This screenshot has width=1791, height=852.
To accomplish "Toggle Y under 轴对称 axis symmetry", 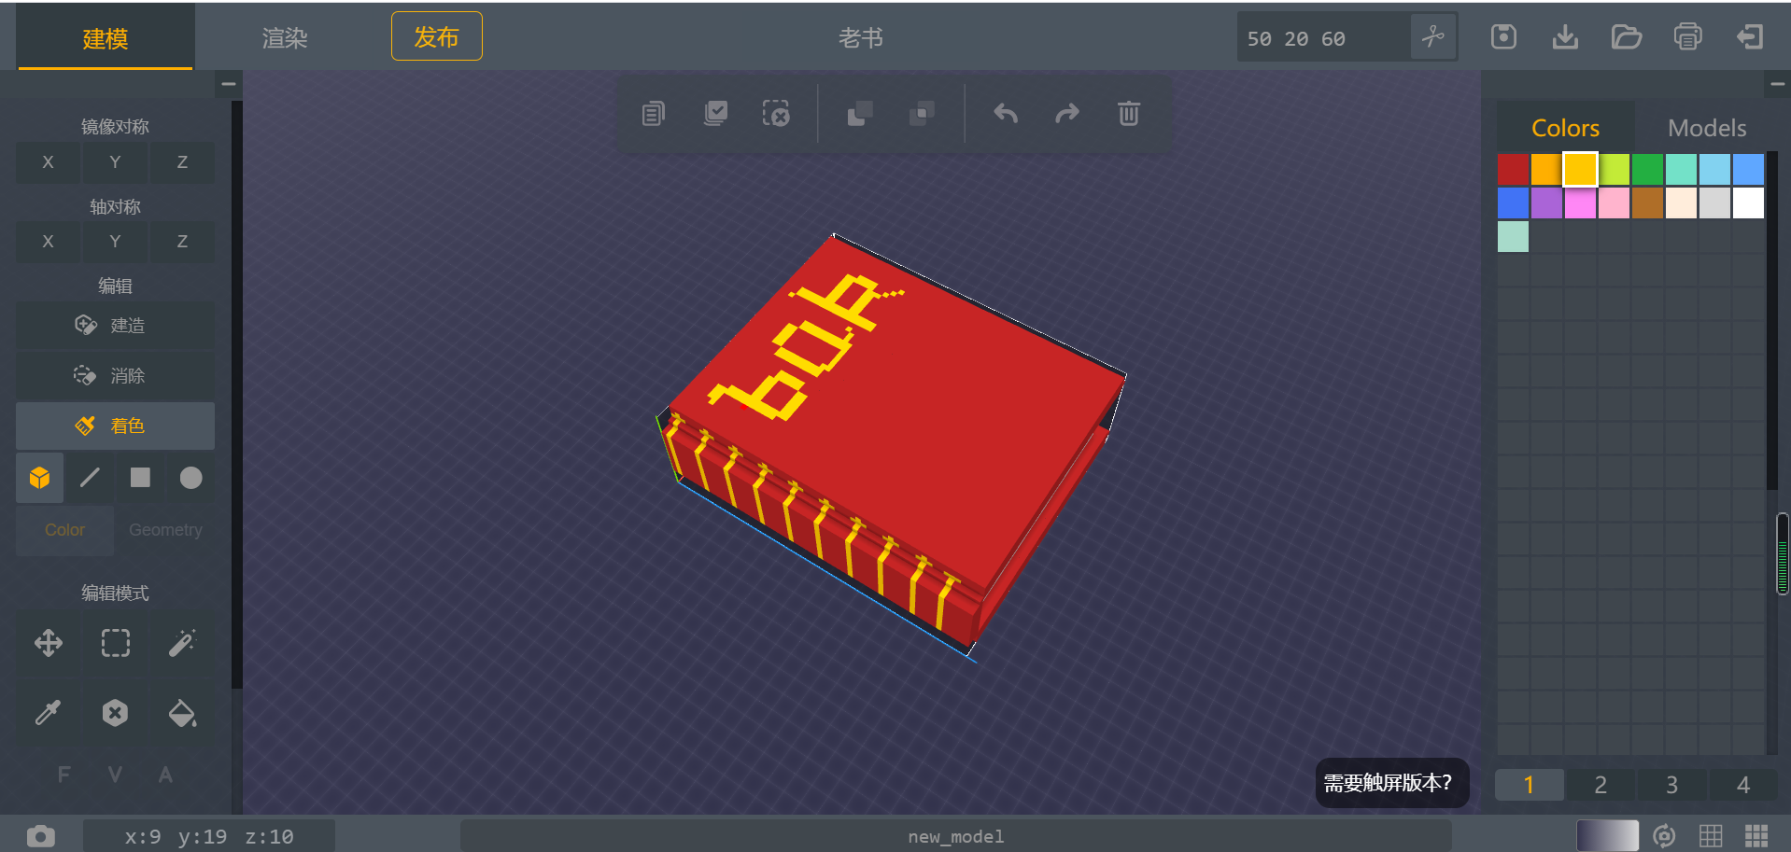I will tap(115, 242).
